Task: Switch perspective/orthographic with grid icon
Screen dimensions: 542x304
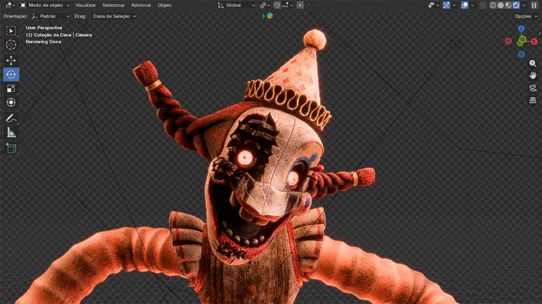Action: 533,100
